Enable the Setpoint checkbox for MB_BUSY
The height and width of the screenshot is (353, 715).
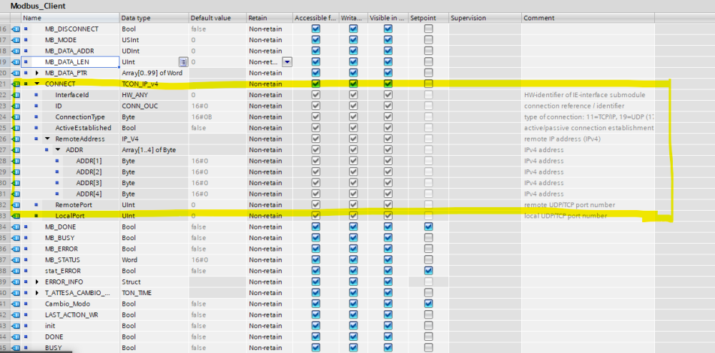pyautogui.click(x=428, y=238)
